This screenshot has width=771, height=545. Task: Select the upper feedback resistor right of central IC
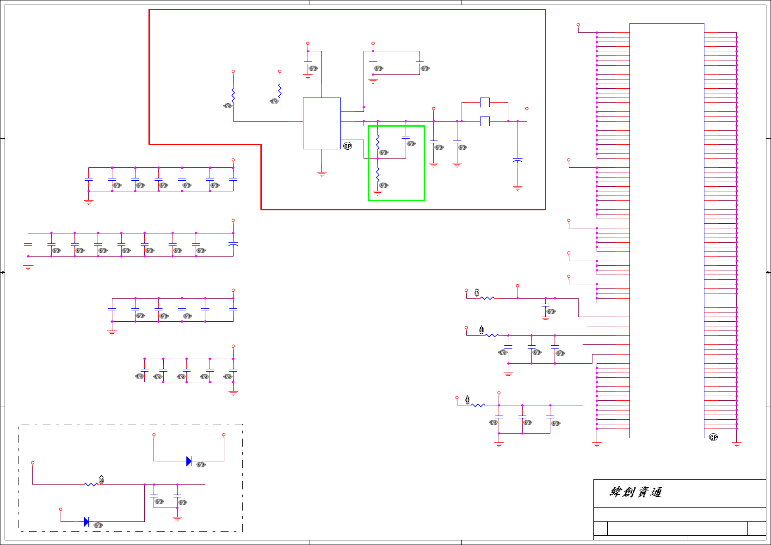click(x=378, y=142)
